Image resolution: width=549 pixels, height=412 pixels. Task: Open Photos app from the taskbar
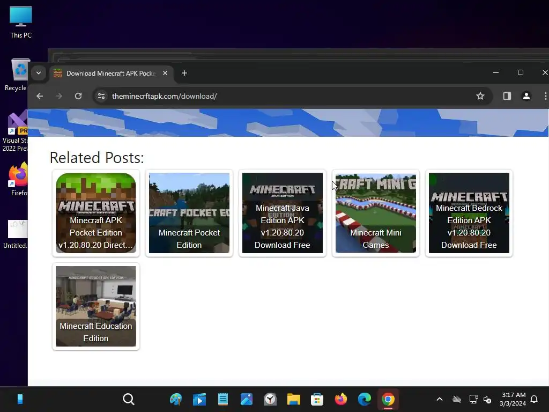click(247, 399)
